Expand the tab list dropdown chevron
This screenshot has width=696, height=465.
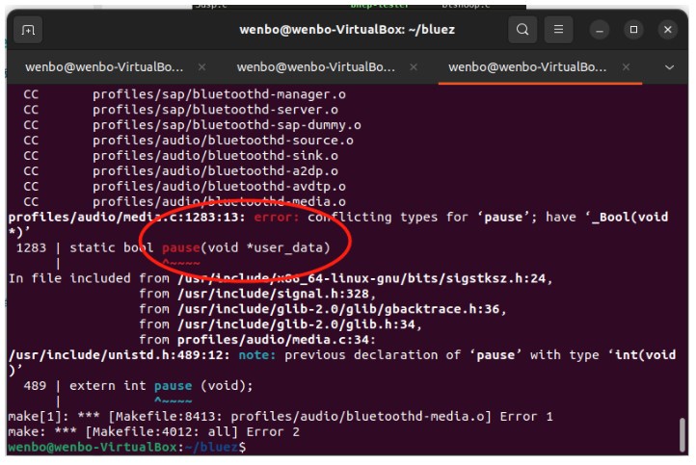[669, 67]
